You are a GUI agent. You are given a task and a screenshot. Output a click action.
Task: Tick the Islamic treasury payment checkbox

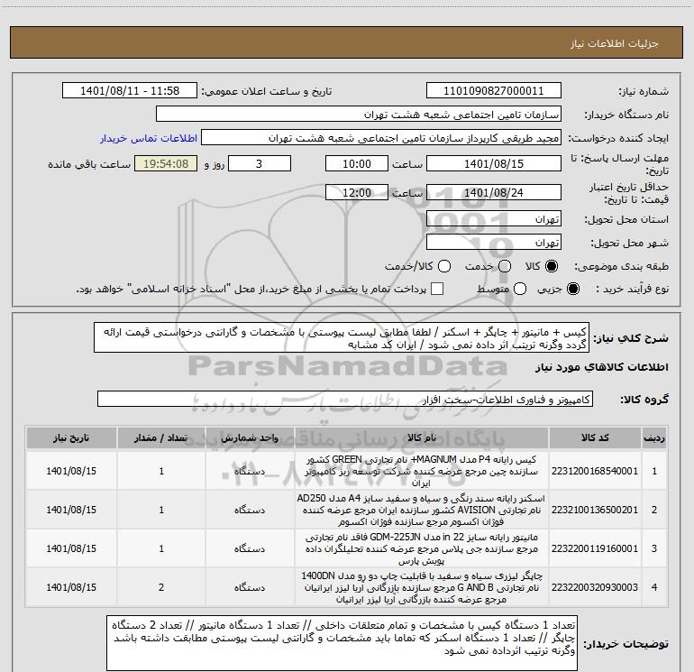437,289
